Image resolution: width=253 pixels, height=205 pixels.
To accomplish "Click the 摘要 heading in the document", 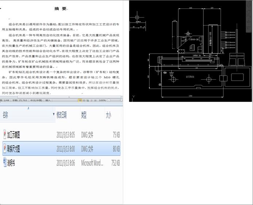I will [61, 9].
